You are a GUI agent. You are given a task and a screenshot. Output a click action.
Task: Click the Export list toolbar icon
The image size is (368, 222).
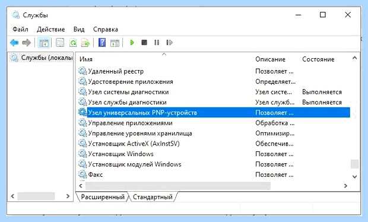tap(85, 43)
